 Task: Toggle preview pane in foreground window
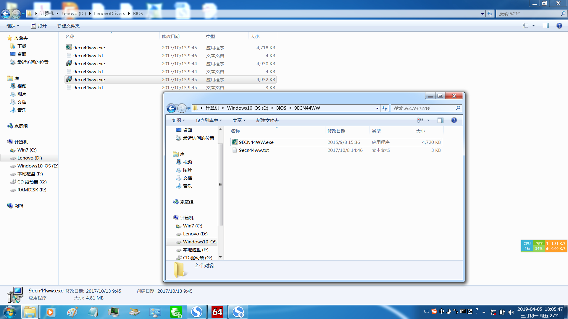coord(440,120)
